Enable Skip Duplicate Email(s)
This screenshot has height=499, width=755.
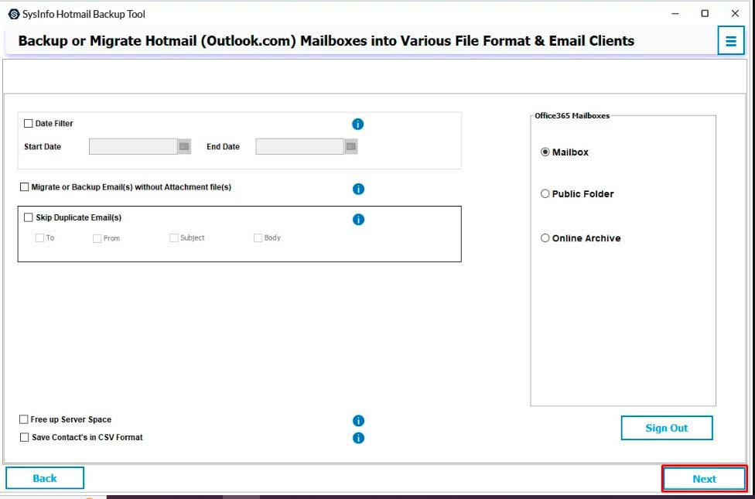(x=29, y=217)
